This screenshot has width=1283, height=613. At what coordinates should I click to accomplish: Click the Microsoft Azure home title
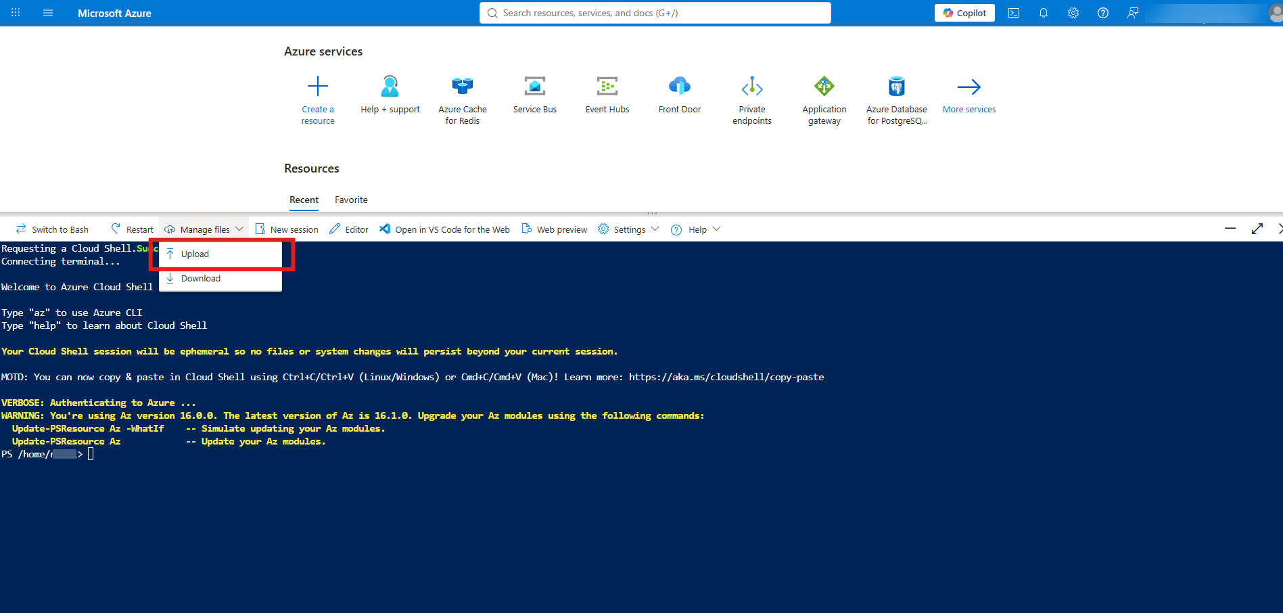click(114, 13)
